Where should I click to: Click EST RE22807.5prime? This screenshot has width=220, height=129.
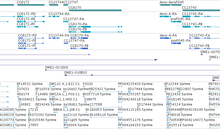pos(190,89)
